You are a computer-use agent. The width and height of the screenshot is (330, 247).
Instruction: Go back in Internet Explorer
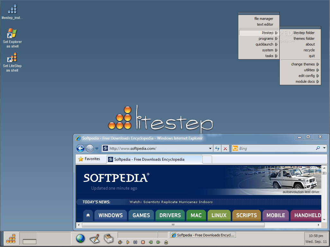[80, 148]
